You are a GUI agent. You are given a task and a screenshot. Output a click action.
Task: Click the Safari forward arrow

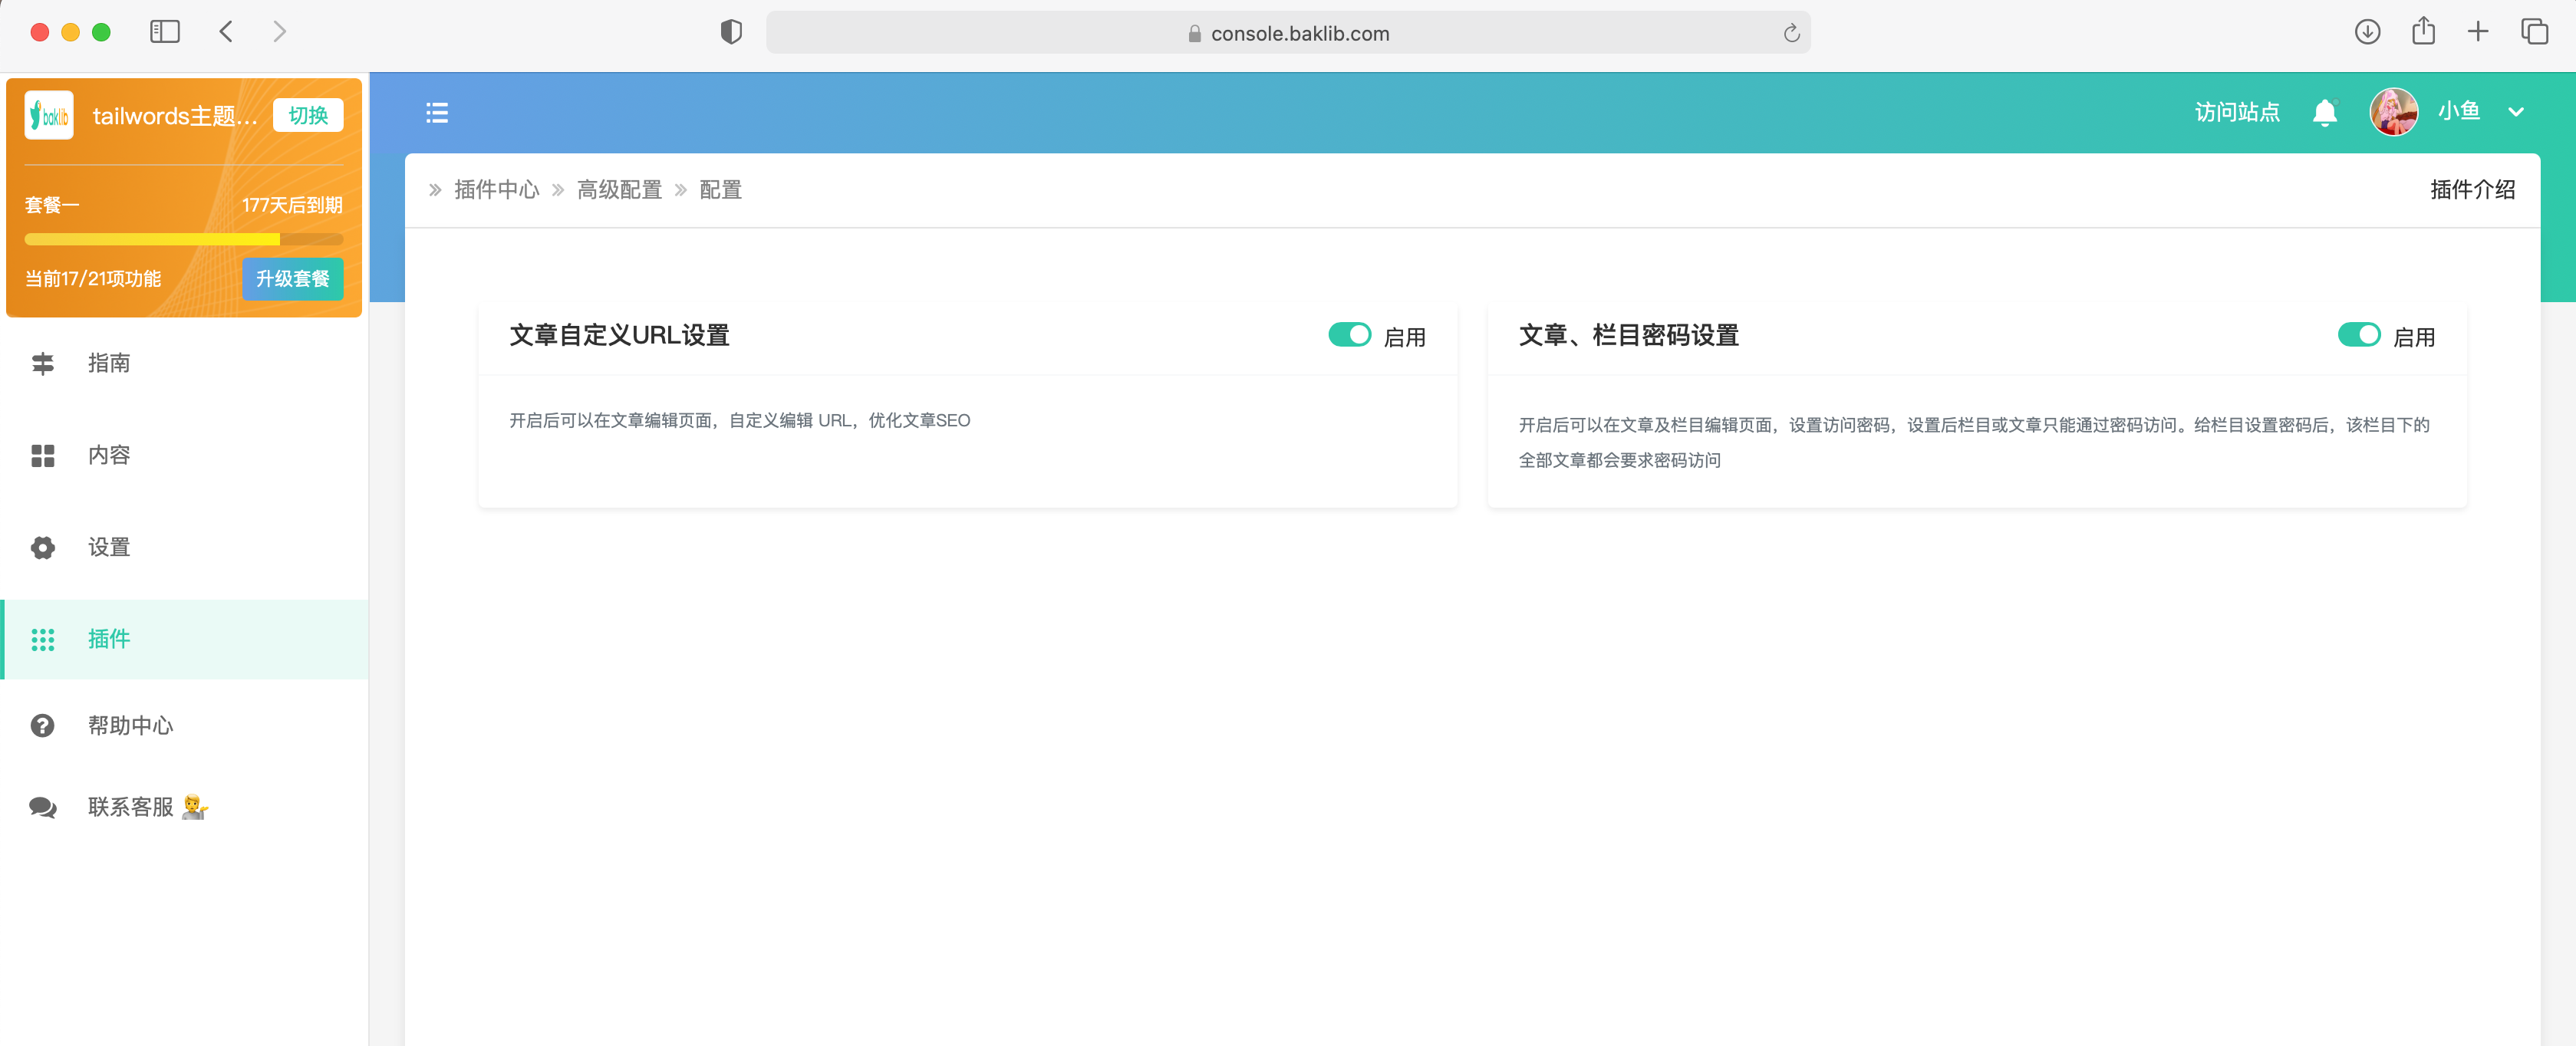(279, 32)
